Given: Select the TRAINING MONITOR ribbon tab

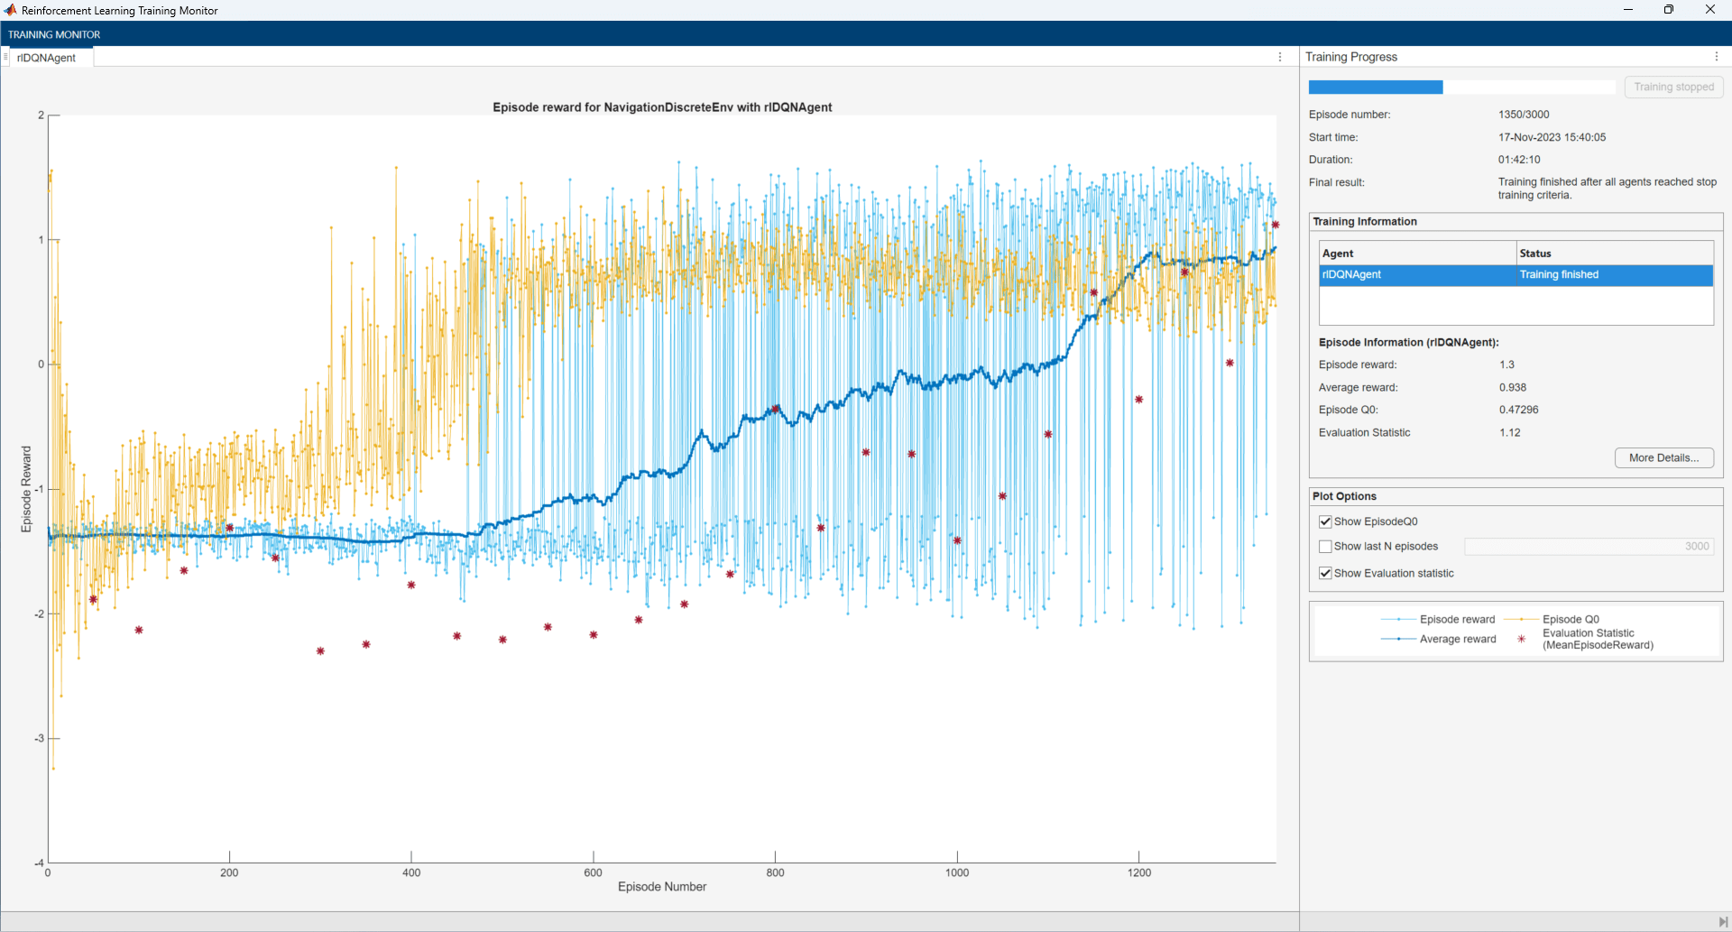Looking at the screenshot, I should [x=53, y=34].
